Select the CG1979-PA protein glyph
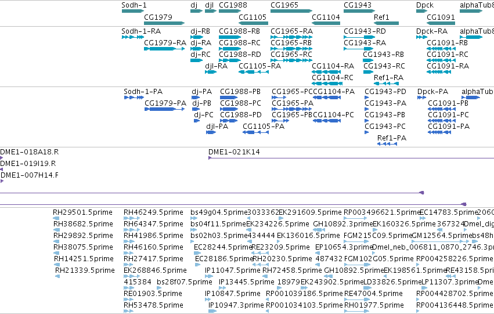494x314 pixels. 165,109
